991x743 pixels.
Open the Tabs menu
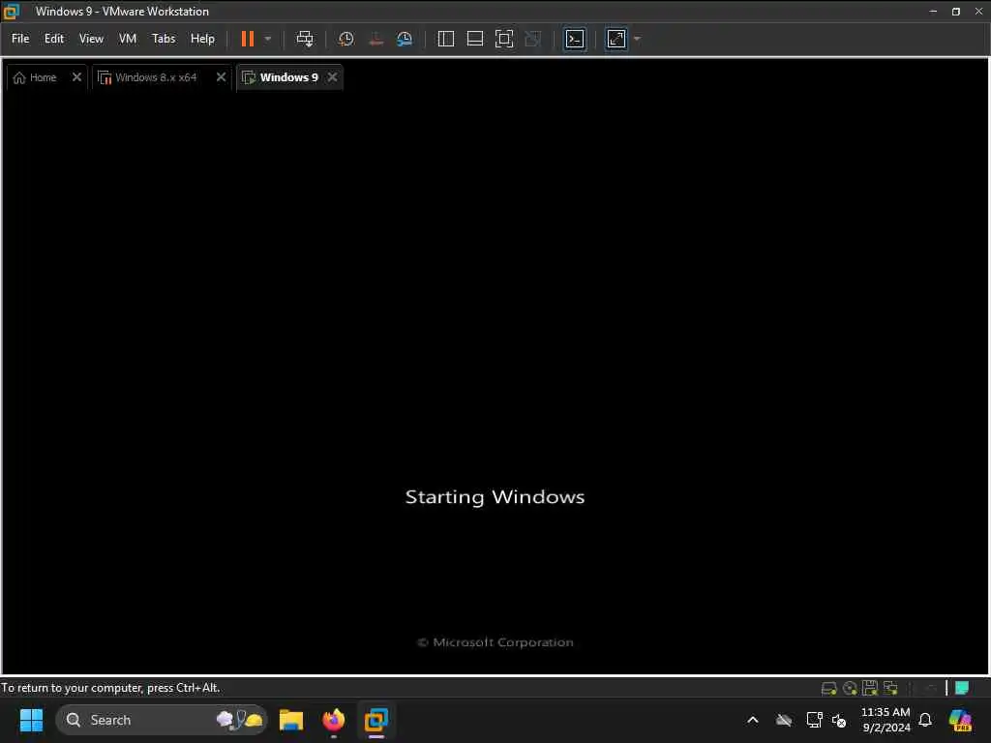pos(164,39)
